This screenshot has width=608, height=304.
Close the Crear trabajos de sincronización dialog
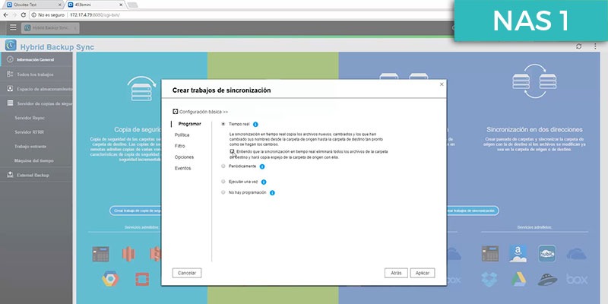(x=442, y=84)
